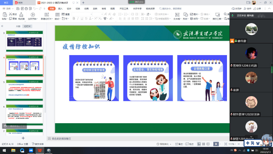Toggle Superscript formatting

pyautogui.click(x=96, y=18)
